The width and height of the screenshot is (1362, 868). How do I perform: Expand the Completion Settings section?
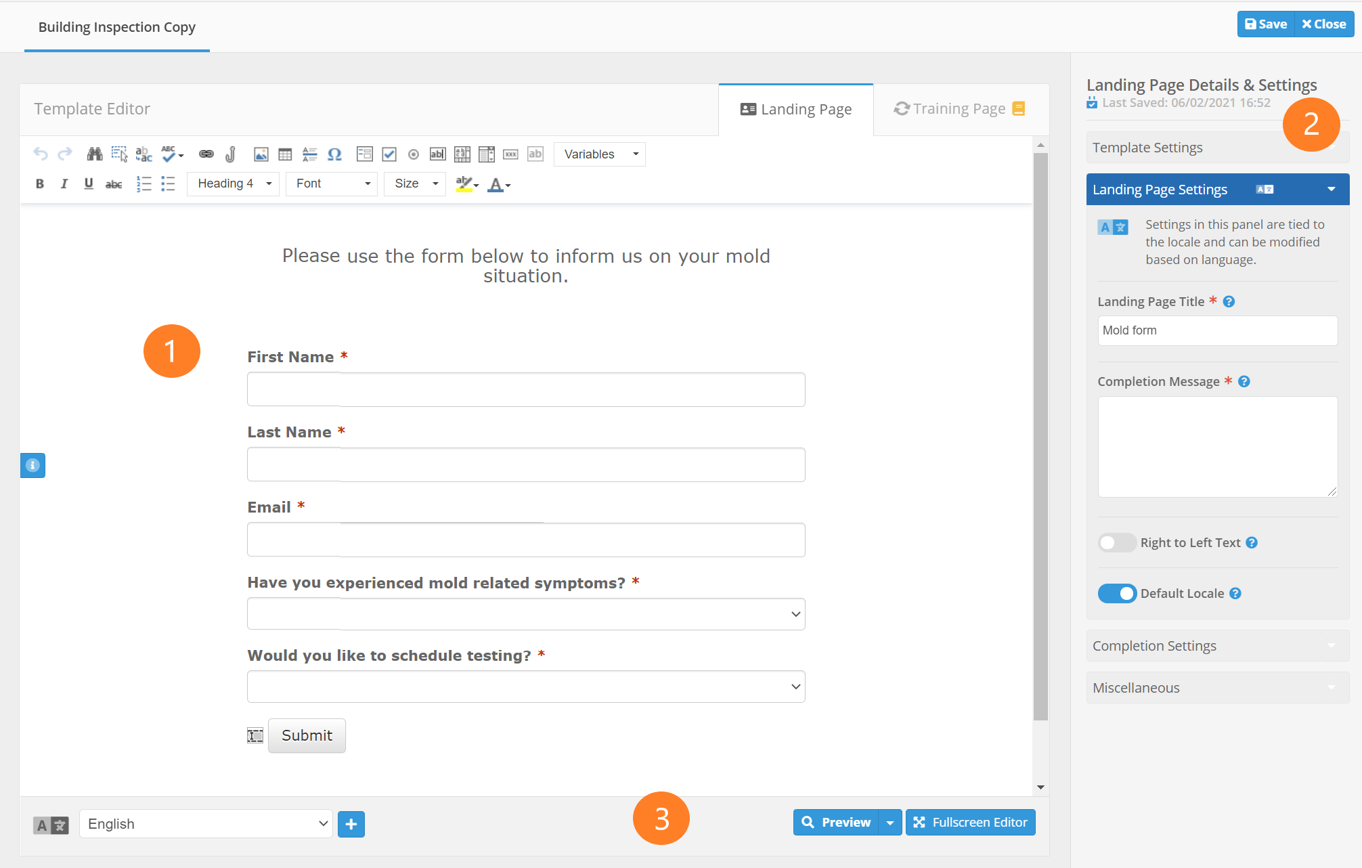[1216, 646]
